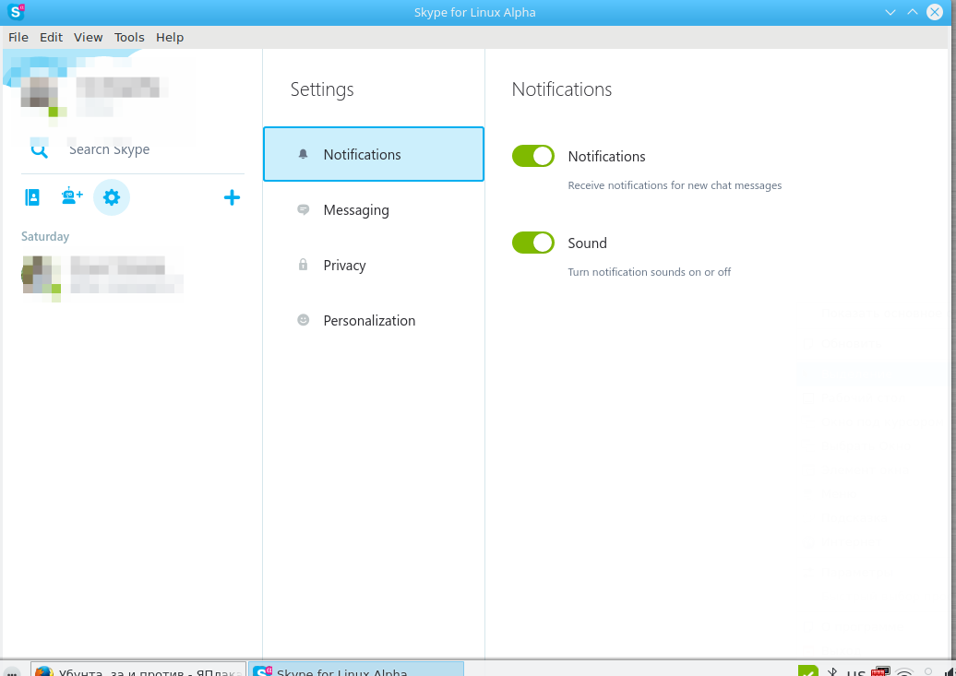Viewport: 956px width, 676px height.
Task: Open the Tools menu
Action: coord(129,37)
